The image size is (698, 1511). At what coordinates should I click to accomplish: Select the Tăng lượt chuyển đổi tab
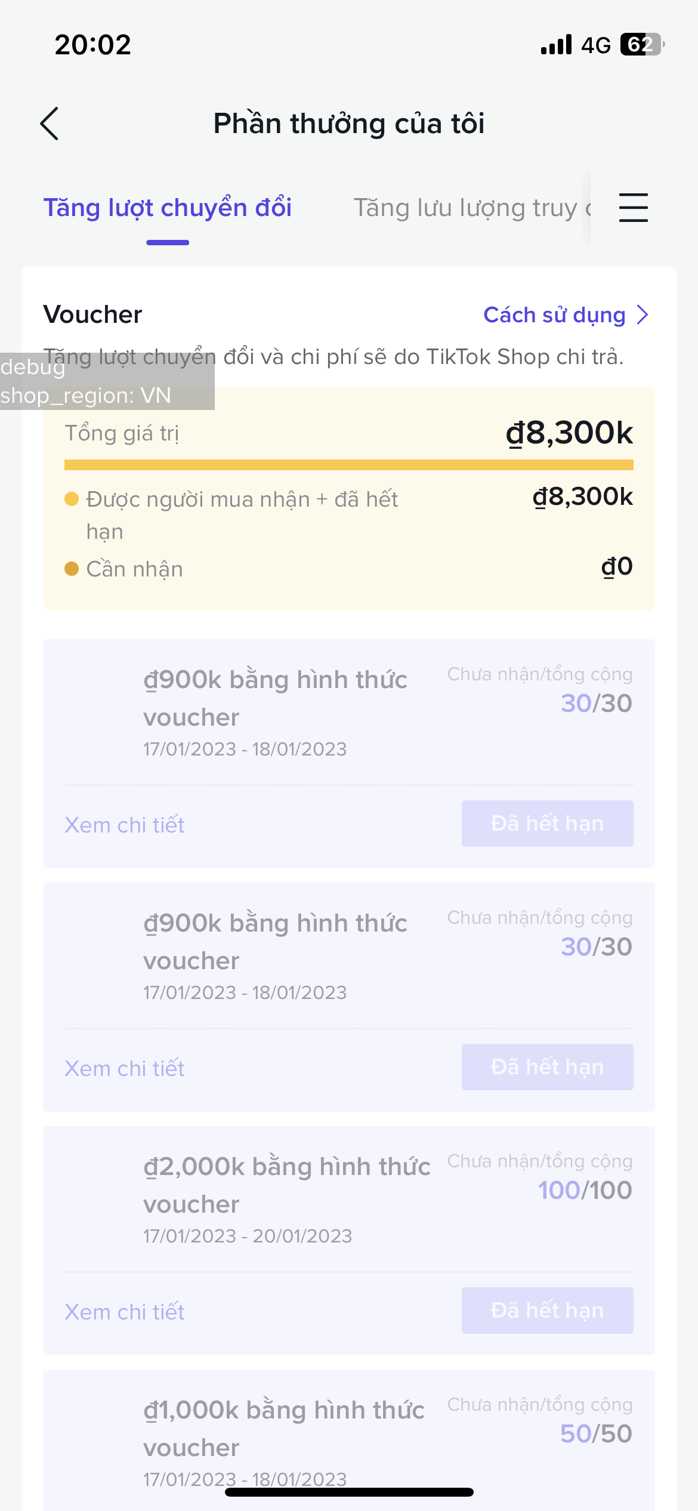click(x=168, y=208)
